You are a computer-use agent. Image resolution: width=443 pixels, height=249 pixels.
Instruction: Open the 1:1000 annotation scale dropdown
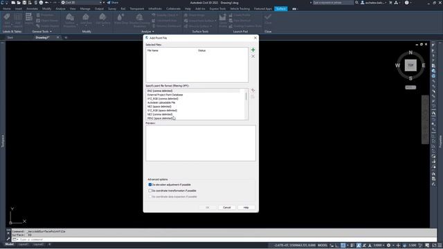[x=379, y=245]
